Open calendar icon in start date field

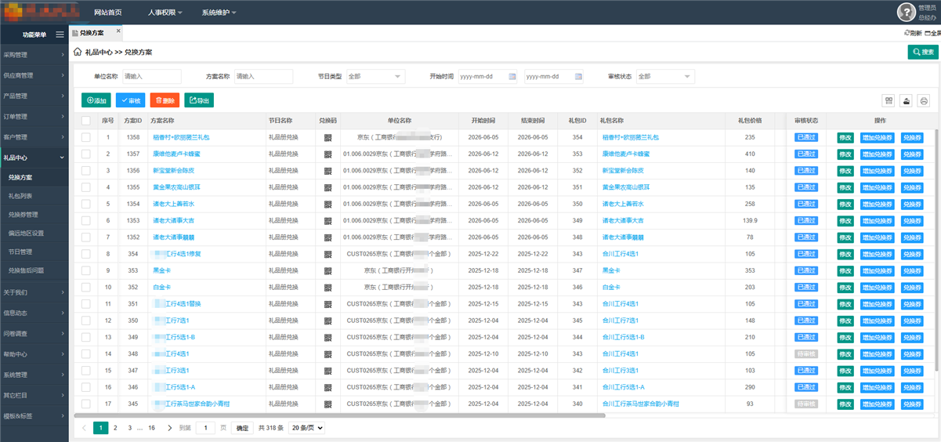coord(512,77)
